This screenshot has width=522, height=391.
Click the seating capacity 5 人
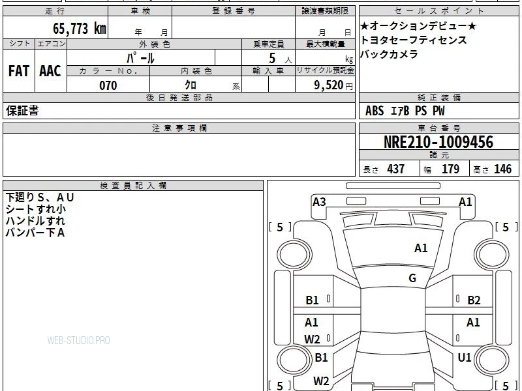pos(280,59)
